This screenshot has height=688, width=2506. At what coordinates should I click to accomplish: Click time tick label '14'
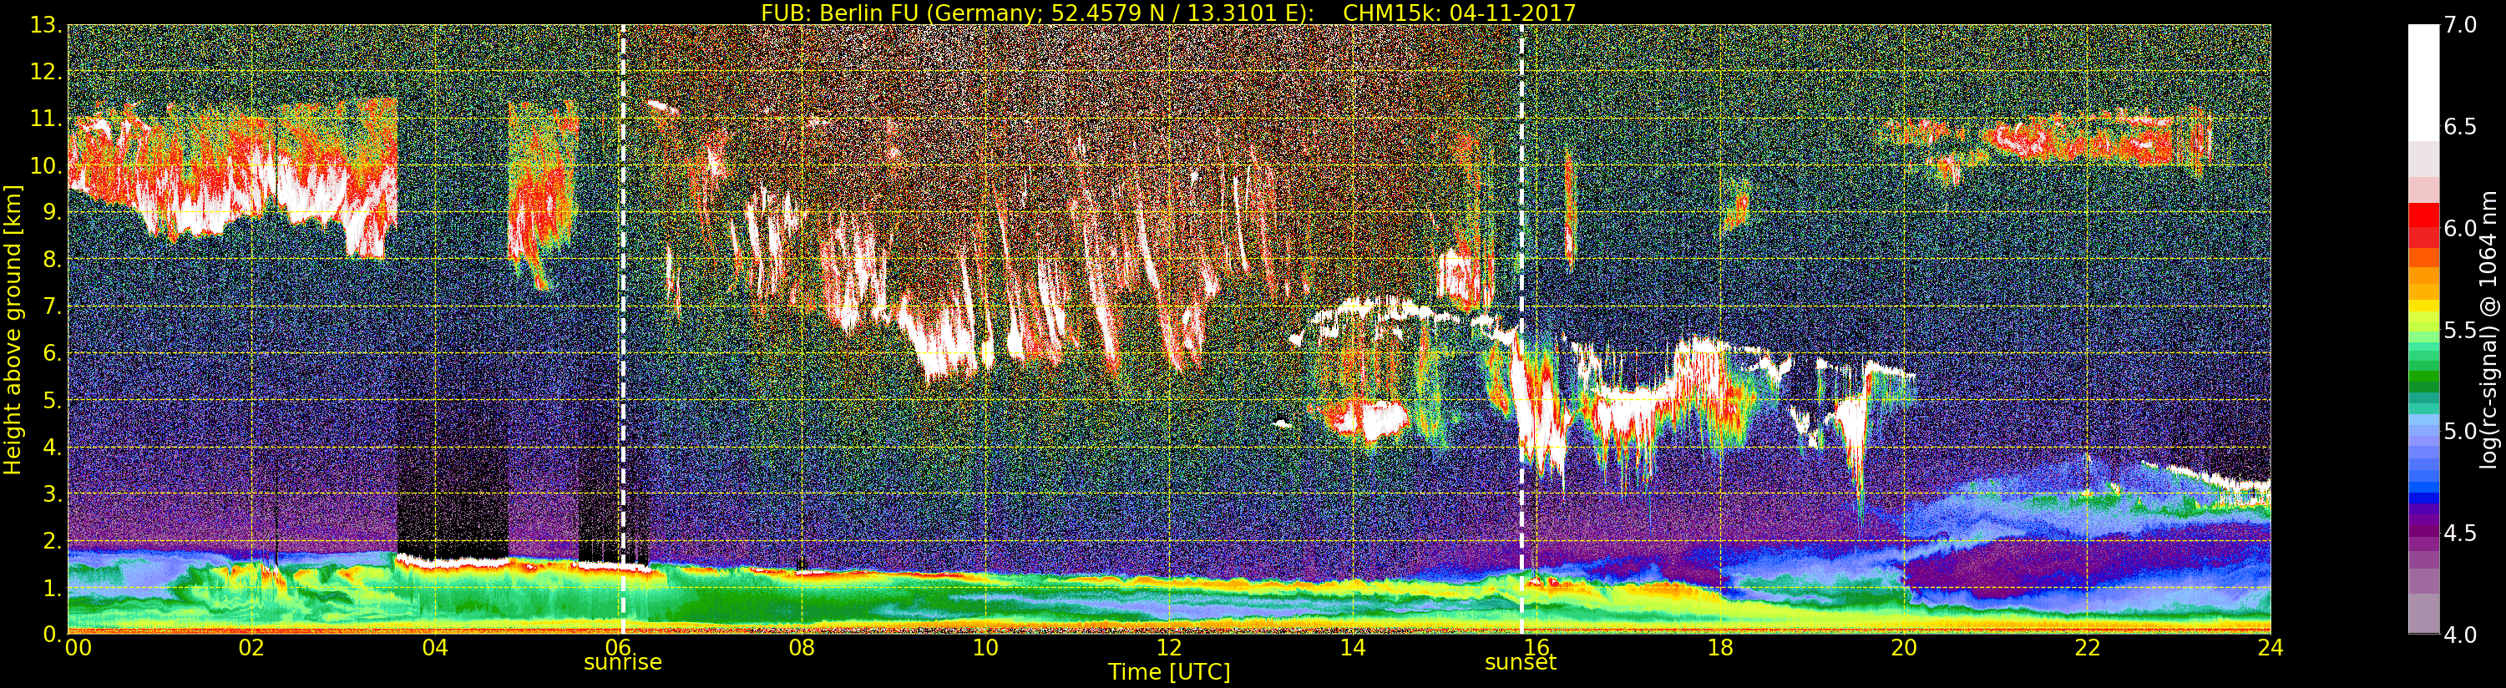pyautogui.click(x=1352, y=647)
